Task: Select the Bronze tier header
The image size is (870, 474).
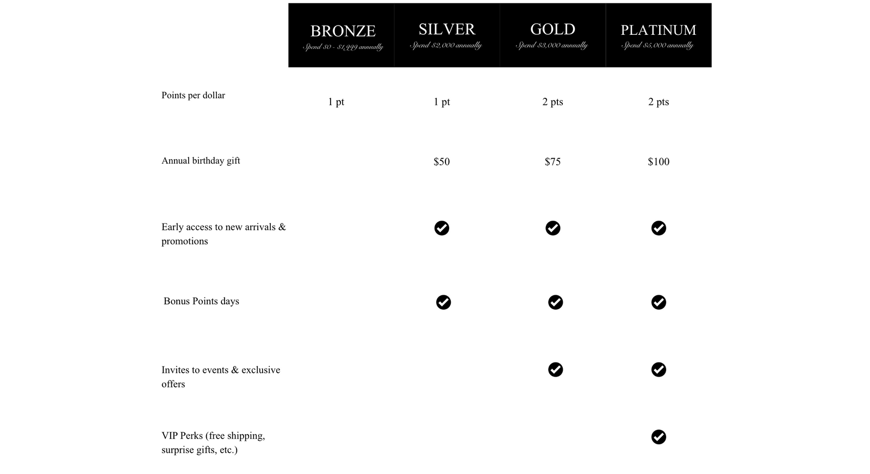Action: 343,35
